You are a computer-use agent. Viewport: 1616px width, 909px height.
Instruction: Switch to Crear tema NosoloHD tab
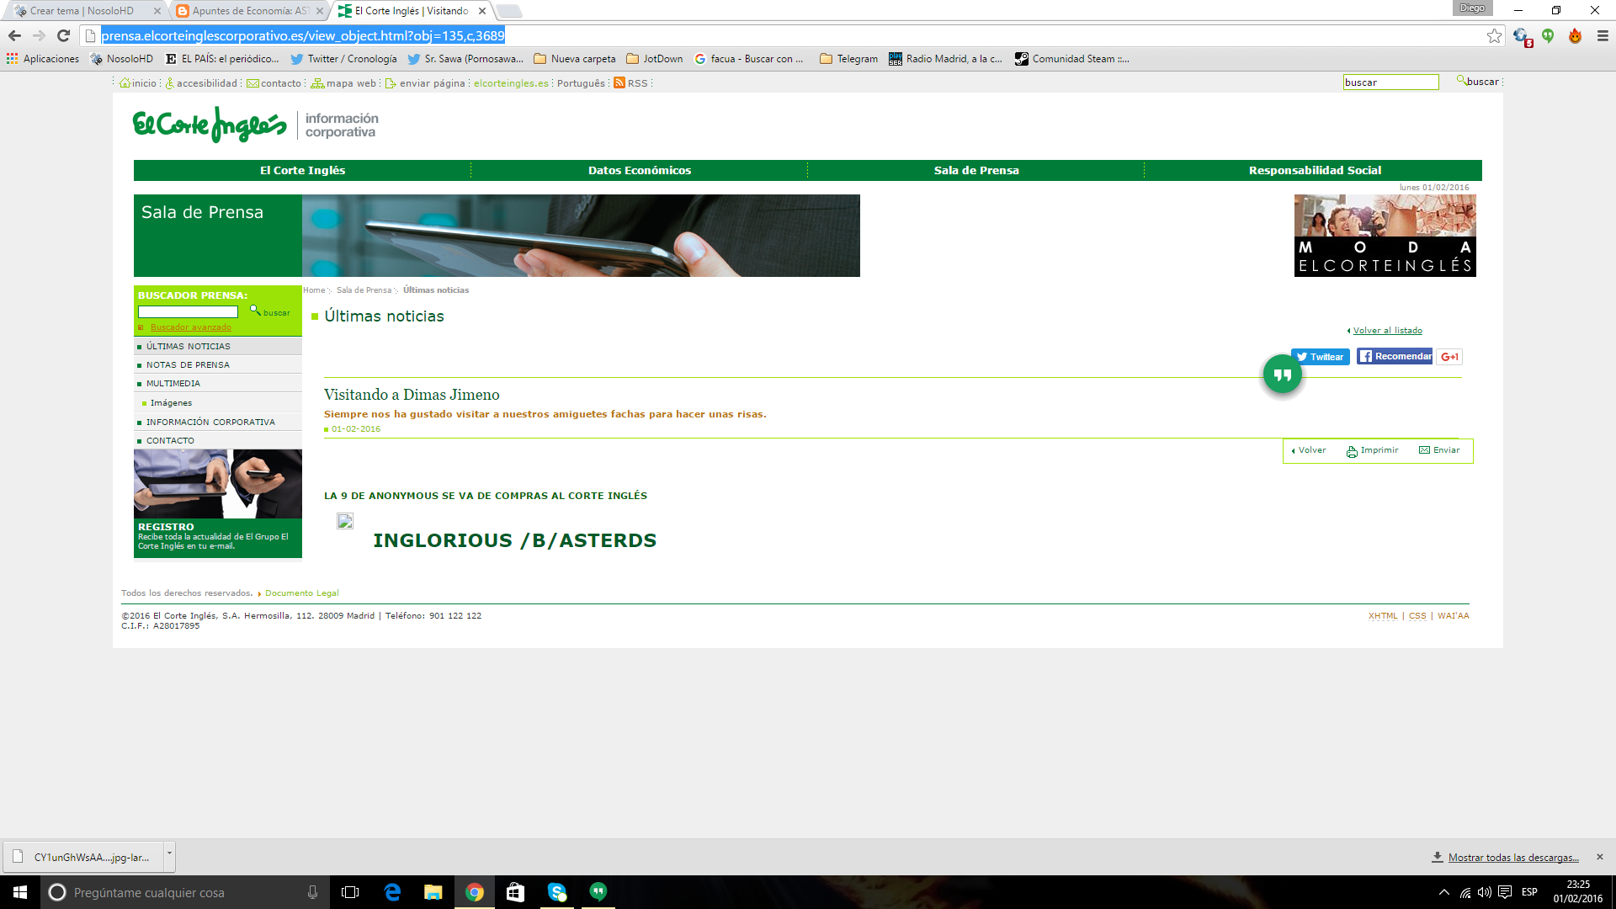pos(82,11)
